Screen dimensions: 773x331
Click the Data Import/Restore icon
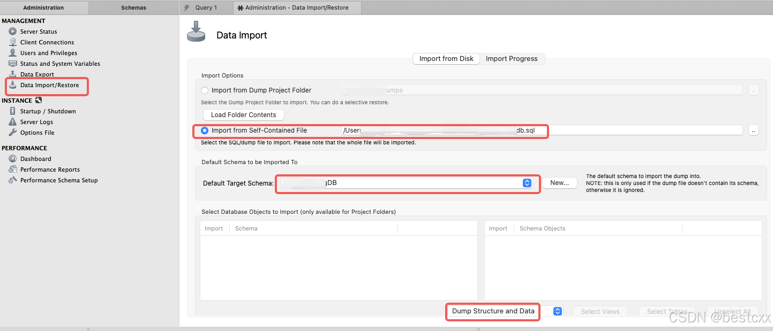[x=12, y=85]
